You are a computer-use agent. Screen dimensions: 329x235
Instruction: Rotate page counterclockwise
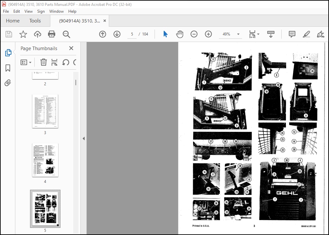click(x=66, y=62)
